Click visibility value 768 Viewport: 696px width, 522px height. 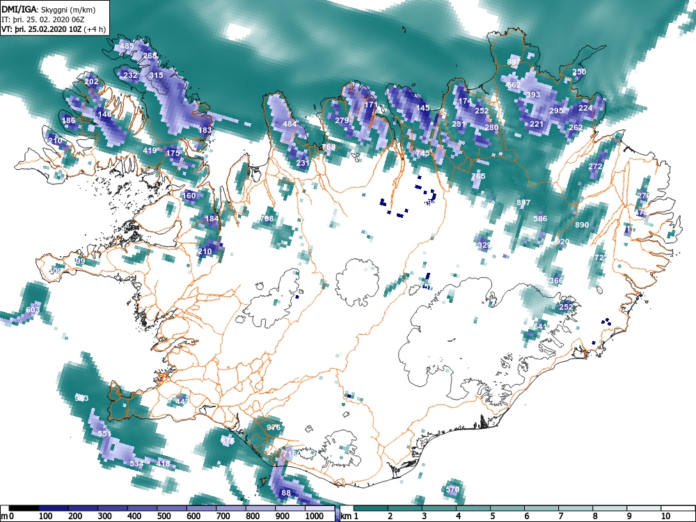(329, 147)
